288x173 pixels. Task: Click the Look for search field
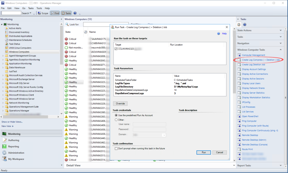[105, 25]
